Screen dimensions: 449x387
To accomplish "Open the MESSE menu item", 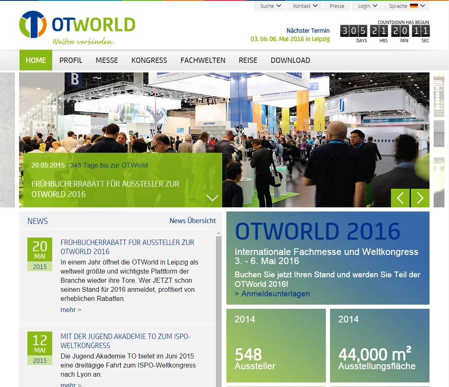I will click(107, 60).
